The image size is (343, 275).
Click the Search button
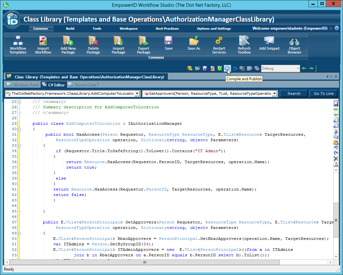293,93
